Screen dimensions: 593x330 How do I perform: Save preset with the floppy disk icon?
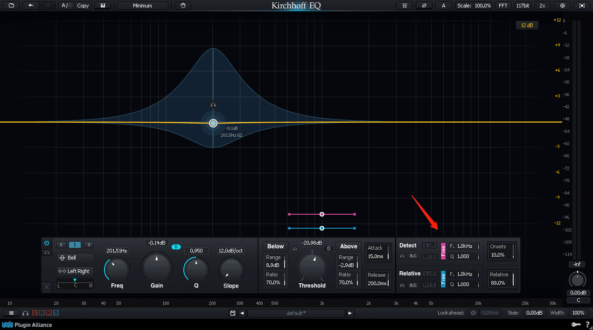click(232, 313)
